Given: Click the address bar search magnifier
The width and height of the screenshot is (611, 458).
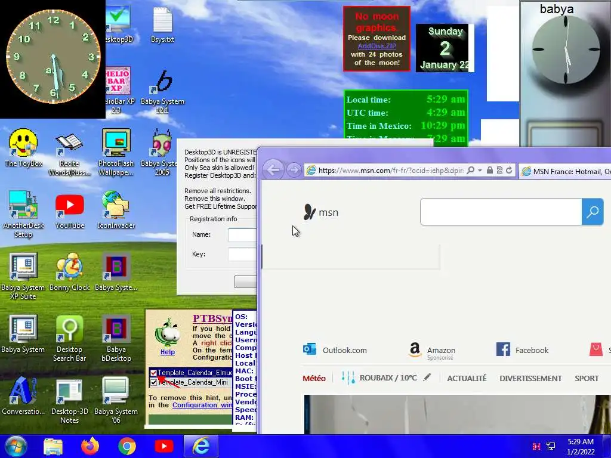Looking at the screenshot, I should (x=470, y=170).
